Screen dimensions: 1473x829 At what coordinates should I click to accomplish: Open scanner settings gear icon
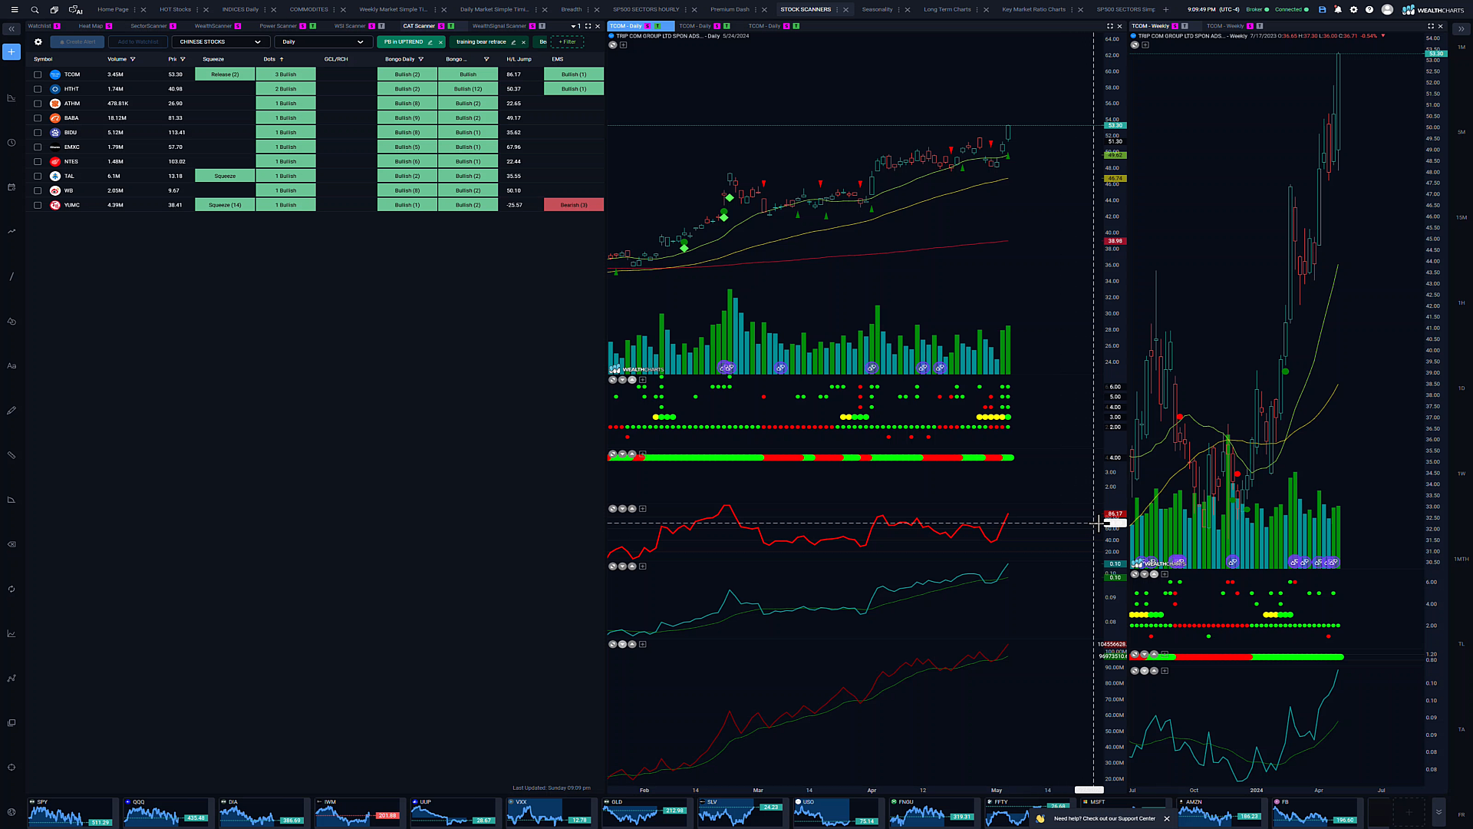[x=38, y=42]
